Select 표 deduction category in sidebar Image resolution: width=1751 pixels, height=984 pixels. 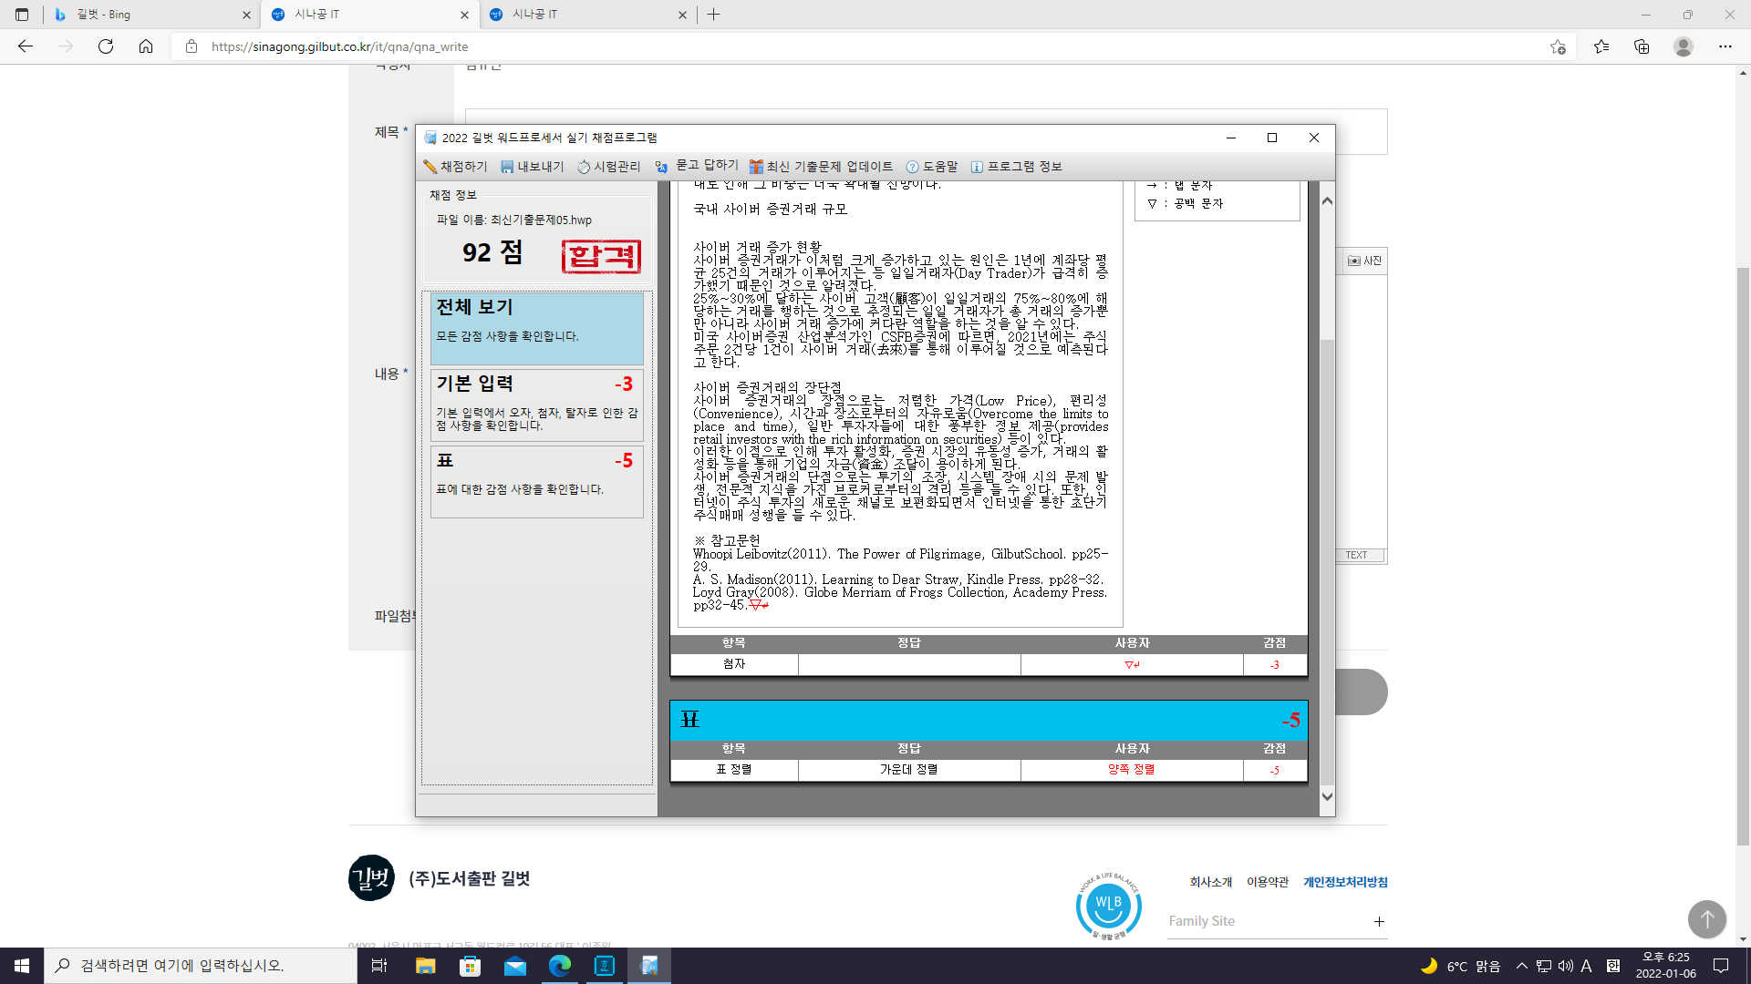coord(536,481)
